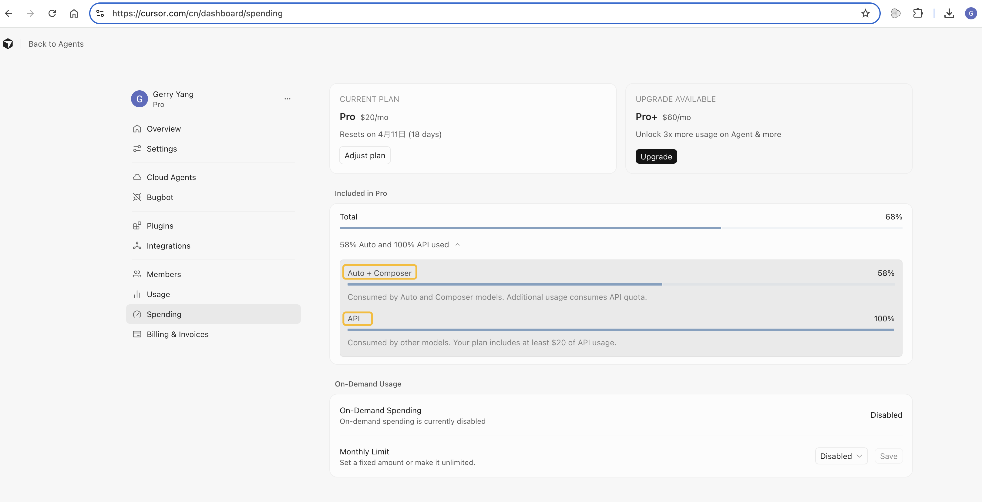Viewport: 982px width, 502px height.
Task: Bookmark this page with the star icon
Action: tap(865, 13)
